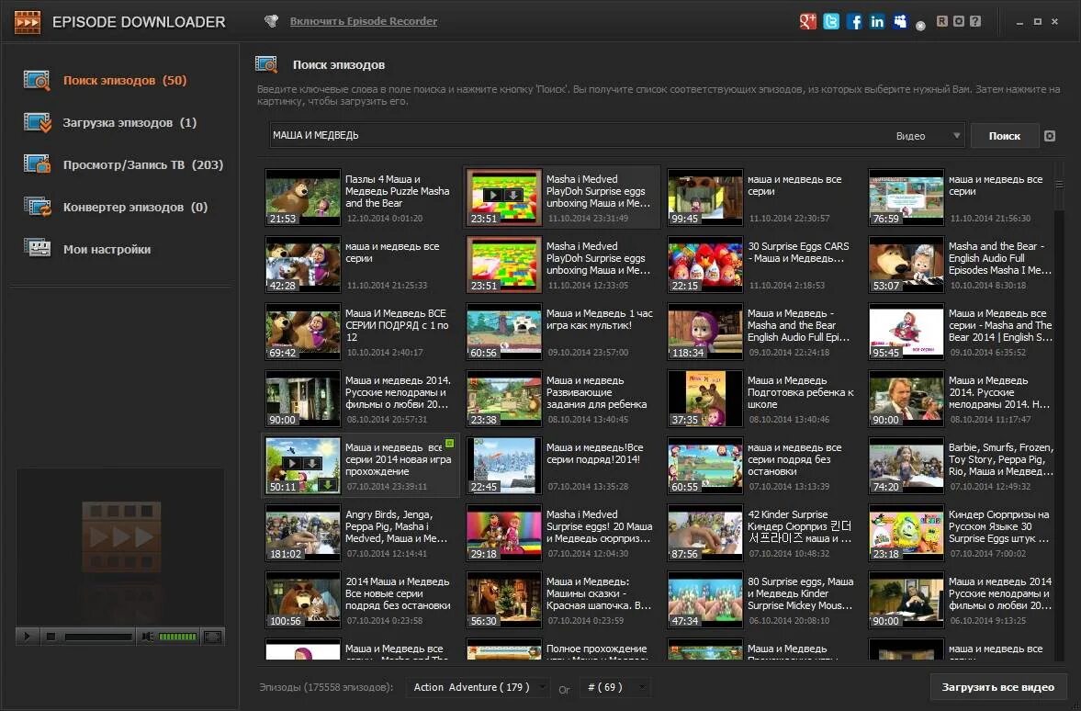The width and height of the screenshot is (1081, 711).
Task: Click the green download arrow on 50:11 thumbnail
Action: pyautogui.click(x=328, y=484)
